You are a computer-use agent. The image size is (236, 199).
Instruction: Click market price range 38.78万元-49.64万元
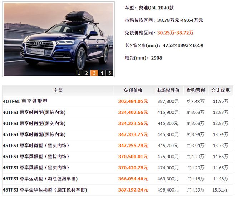point(180,20)
